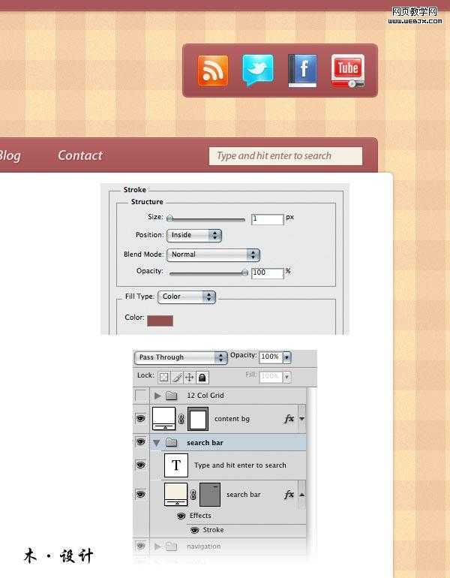Click the RSS feed icon

(213, 71)
